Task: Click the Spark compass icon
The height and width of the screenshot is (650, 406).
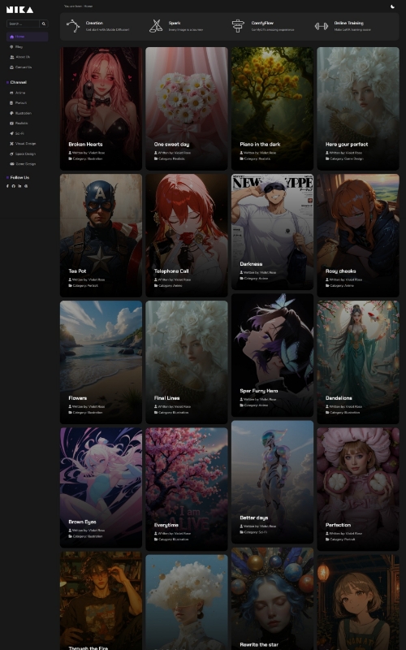Action: point(156,26)
